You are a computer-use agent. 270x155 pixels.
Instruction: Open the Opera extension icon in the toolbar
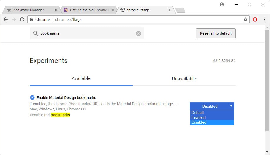[255, 19]
